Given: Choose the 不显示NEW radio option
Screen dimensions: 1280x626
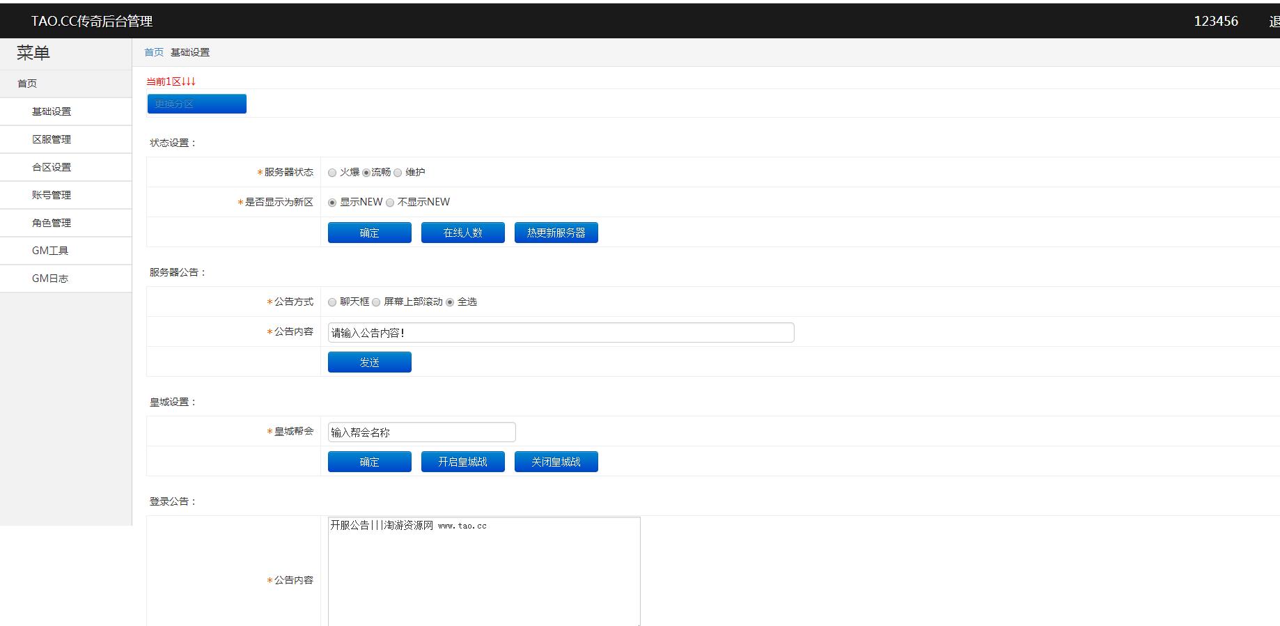Looking at the screenshot, I should (x=390, y=203).
